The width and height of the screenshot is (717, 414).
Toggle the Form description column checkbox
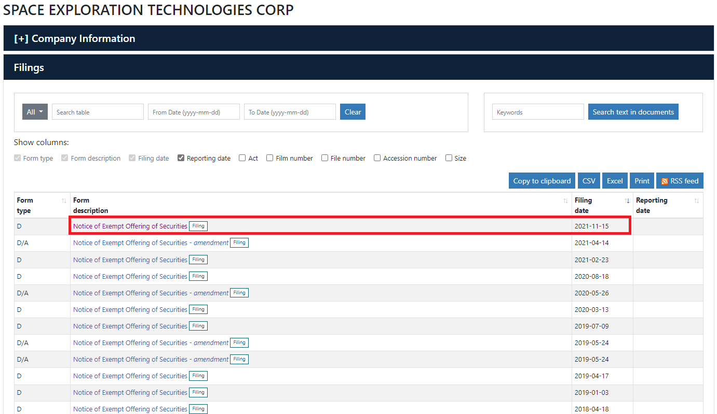coord(65,158)
